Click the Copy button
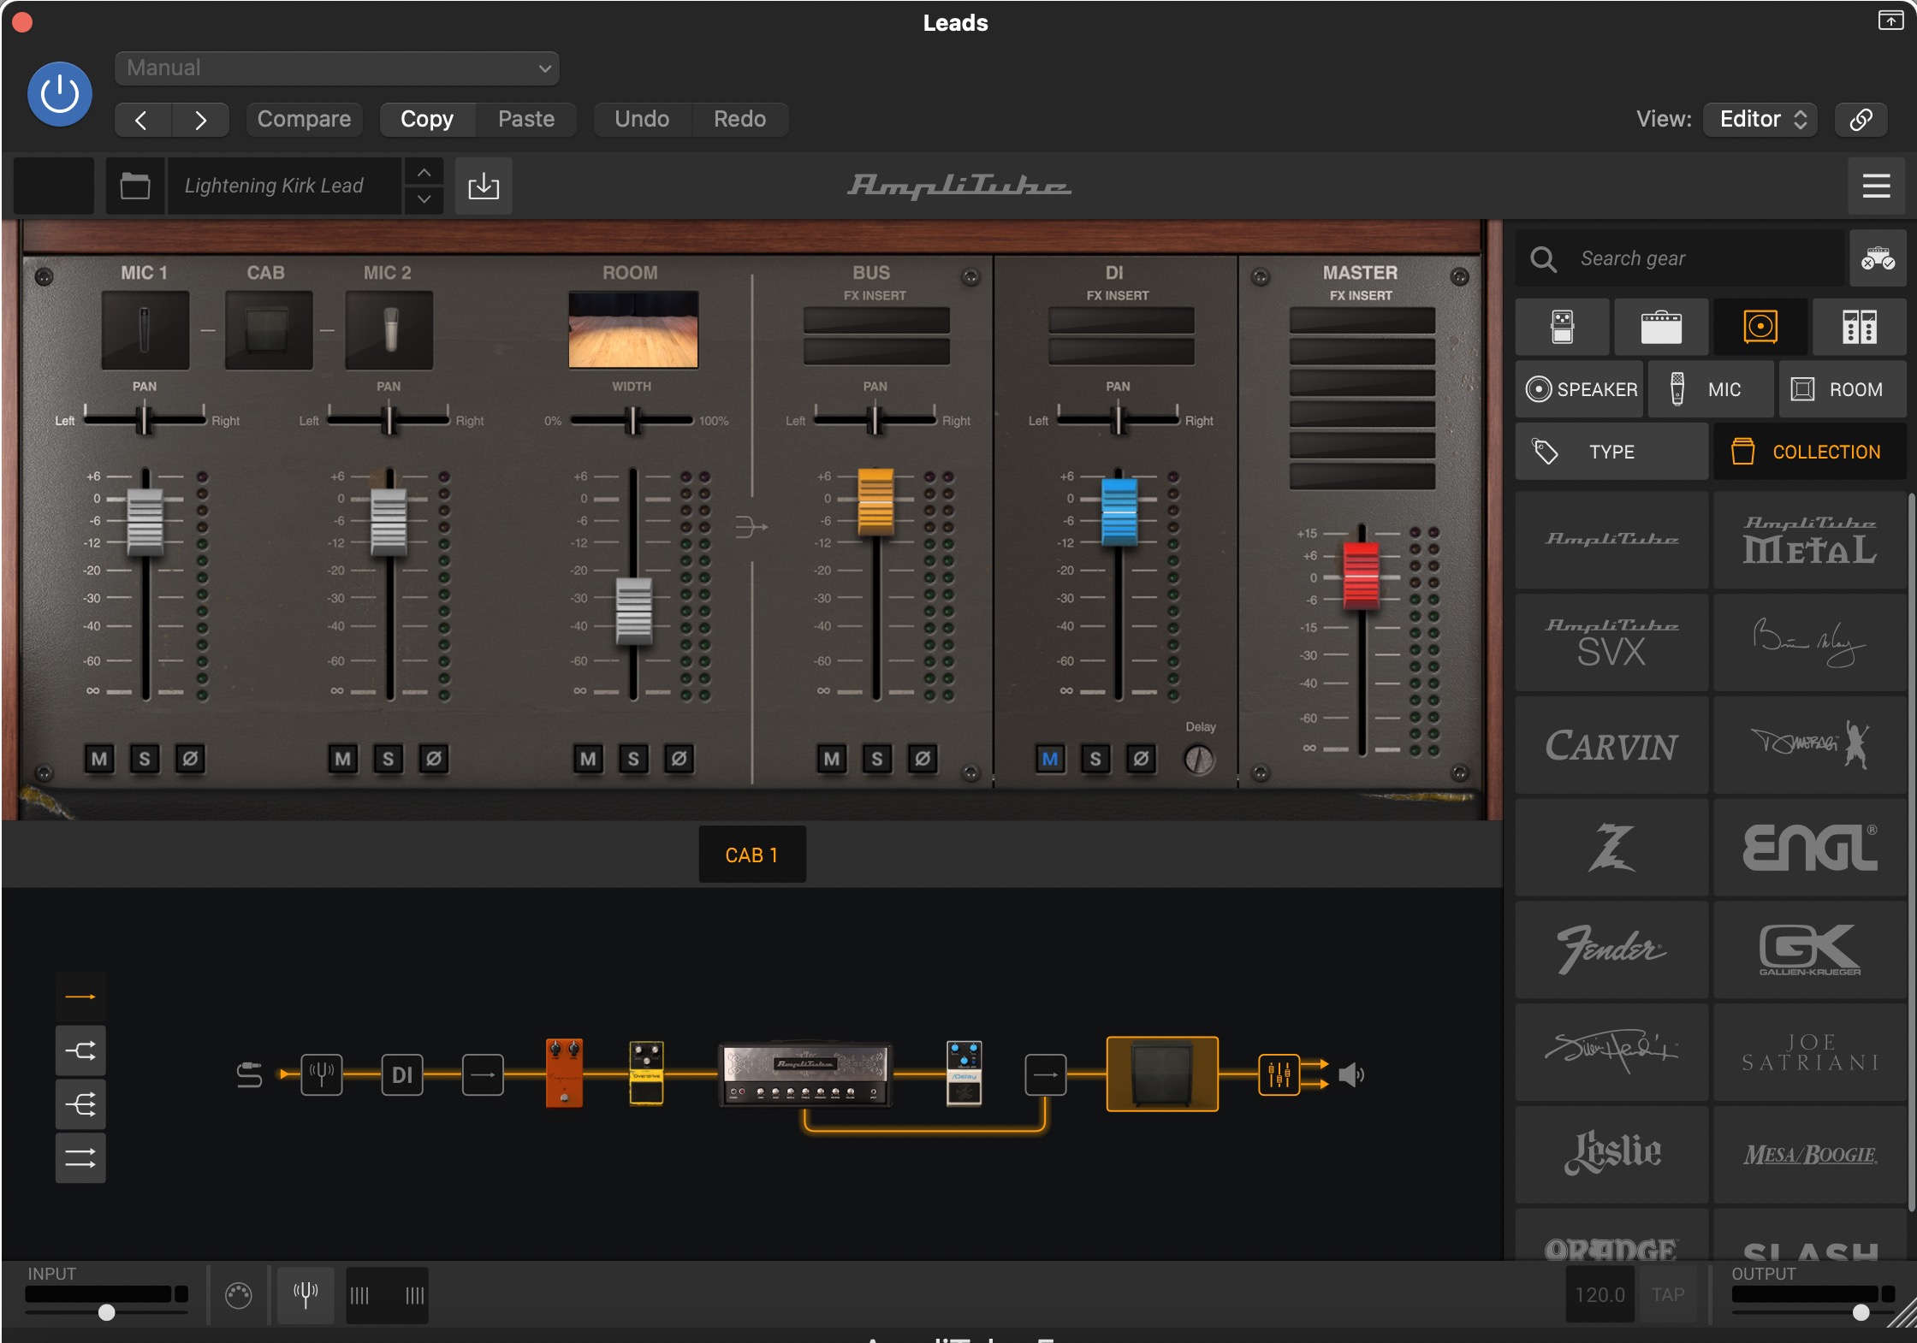The image size is (1917, 1343). [x=427, y=119]
